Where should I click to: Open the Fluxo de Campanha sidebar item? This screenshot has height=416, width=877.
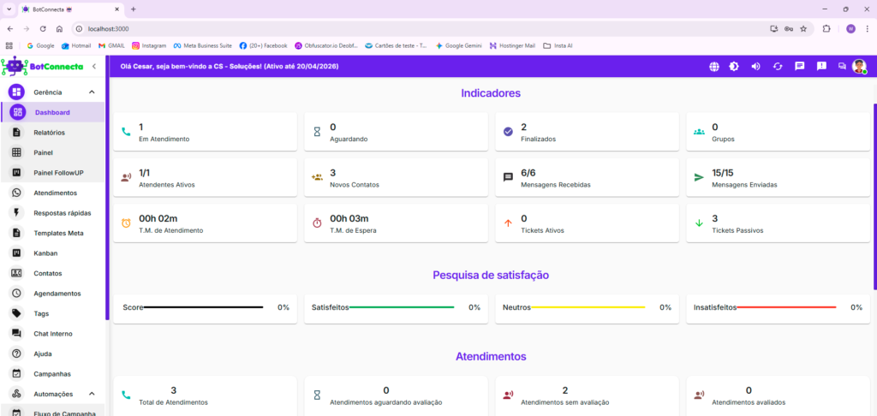[52, 411]
